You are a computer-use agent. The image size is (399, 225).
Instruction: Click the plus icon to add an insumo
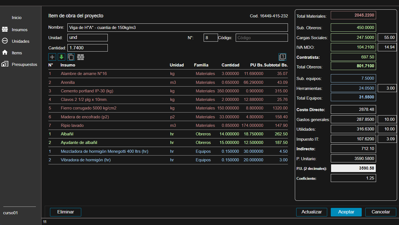tap(52, 57)
